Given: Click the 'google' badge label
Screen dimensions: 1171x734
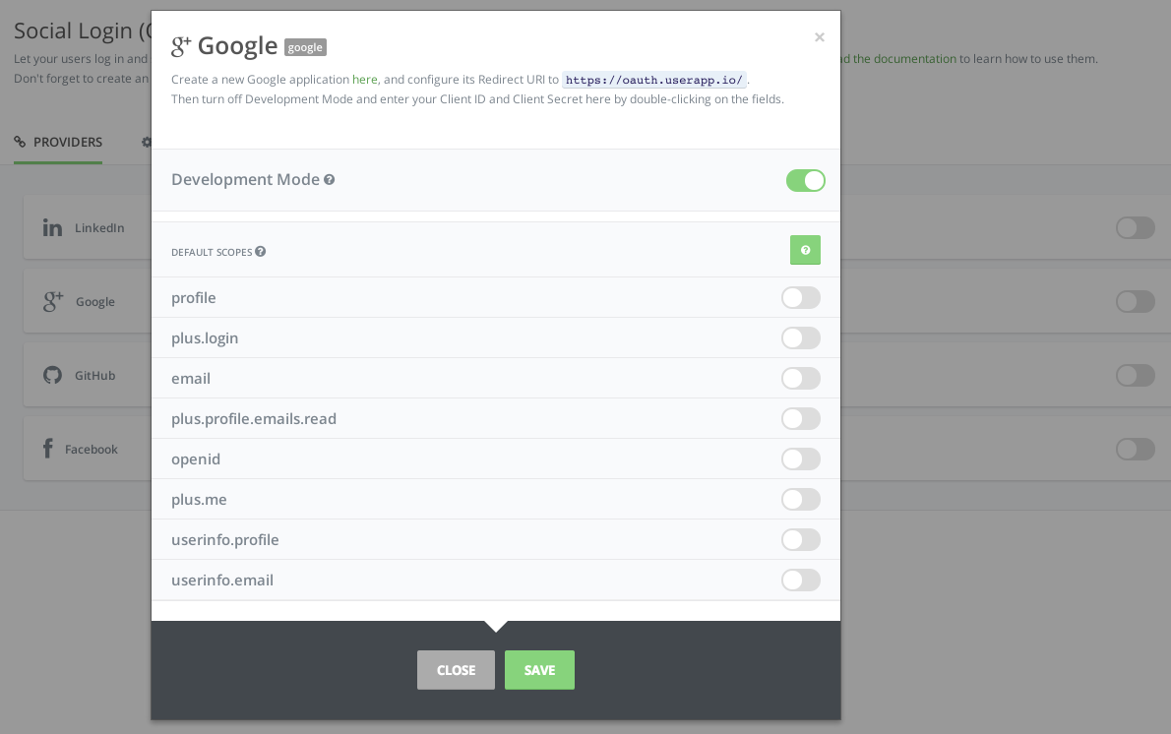Looking at the screenshot, I should click(x=305, y=47).
